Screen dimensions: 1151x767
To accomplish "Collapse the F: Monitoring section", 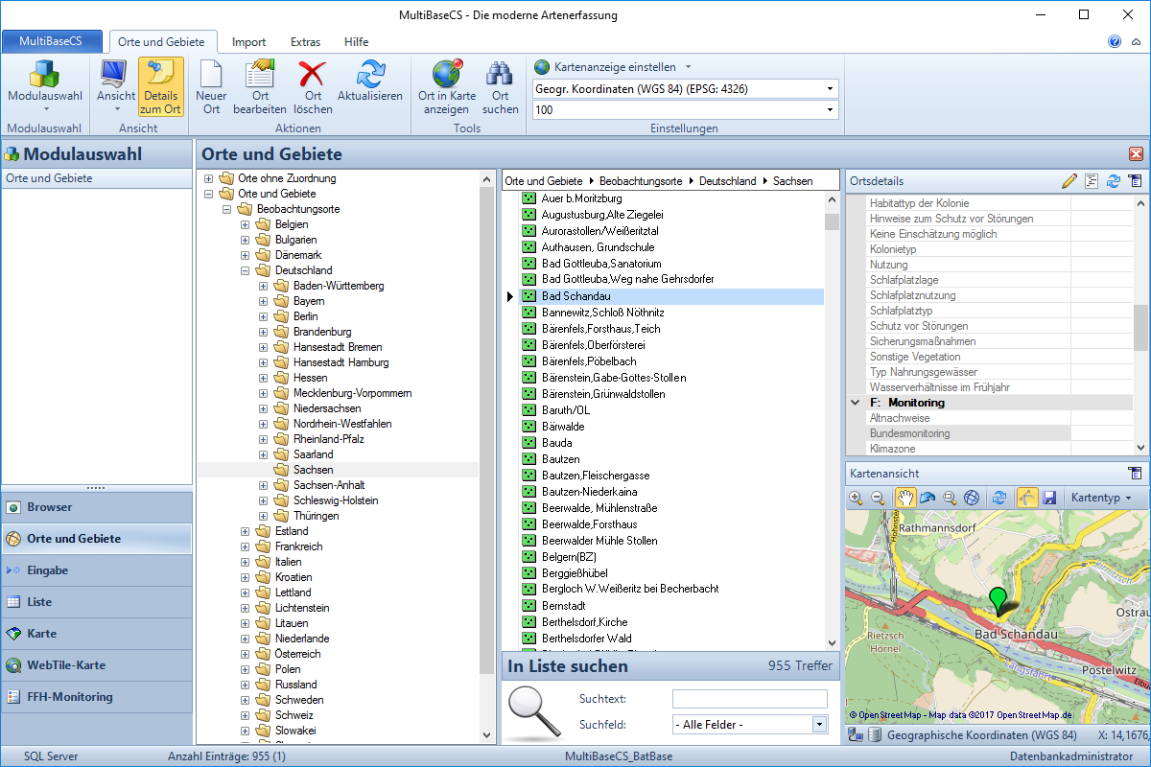I will tap(856, 403).
